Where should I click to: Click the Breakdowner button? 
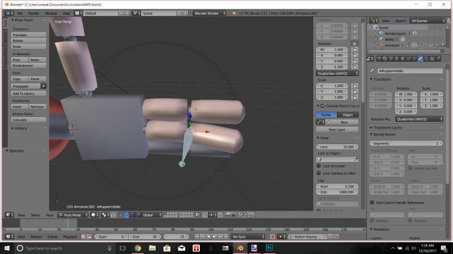(29, 65)
